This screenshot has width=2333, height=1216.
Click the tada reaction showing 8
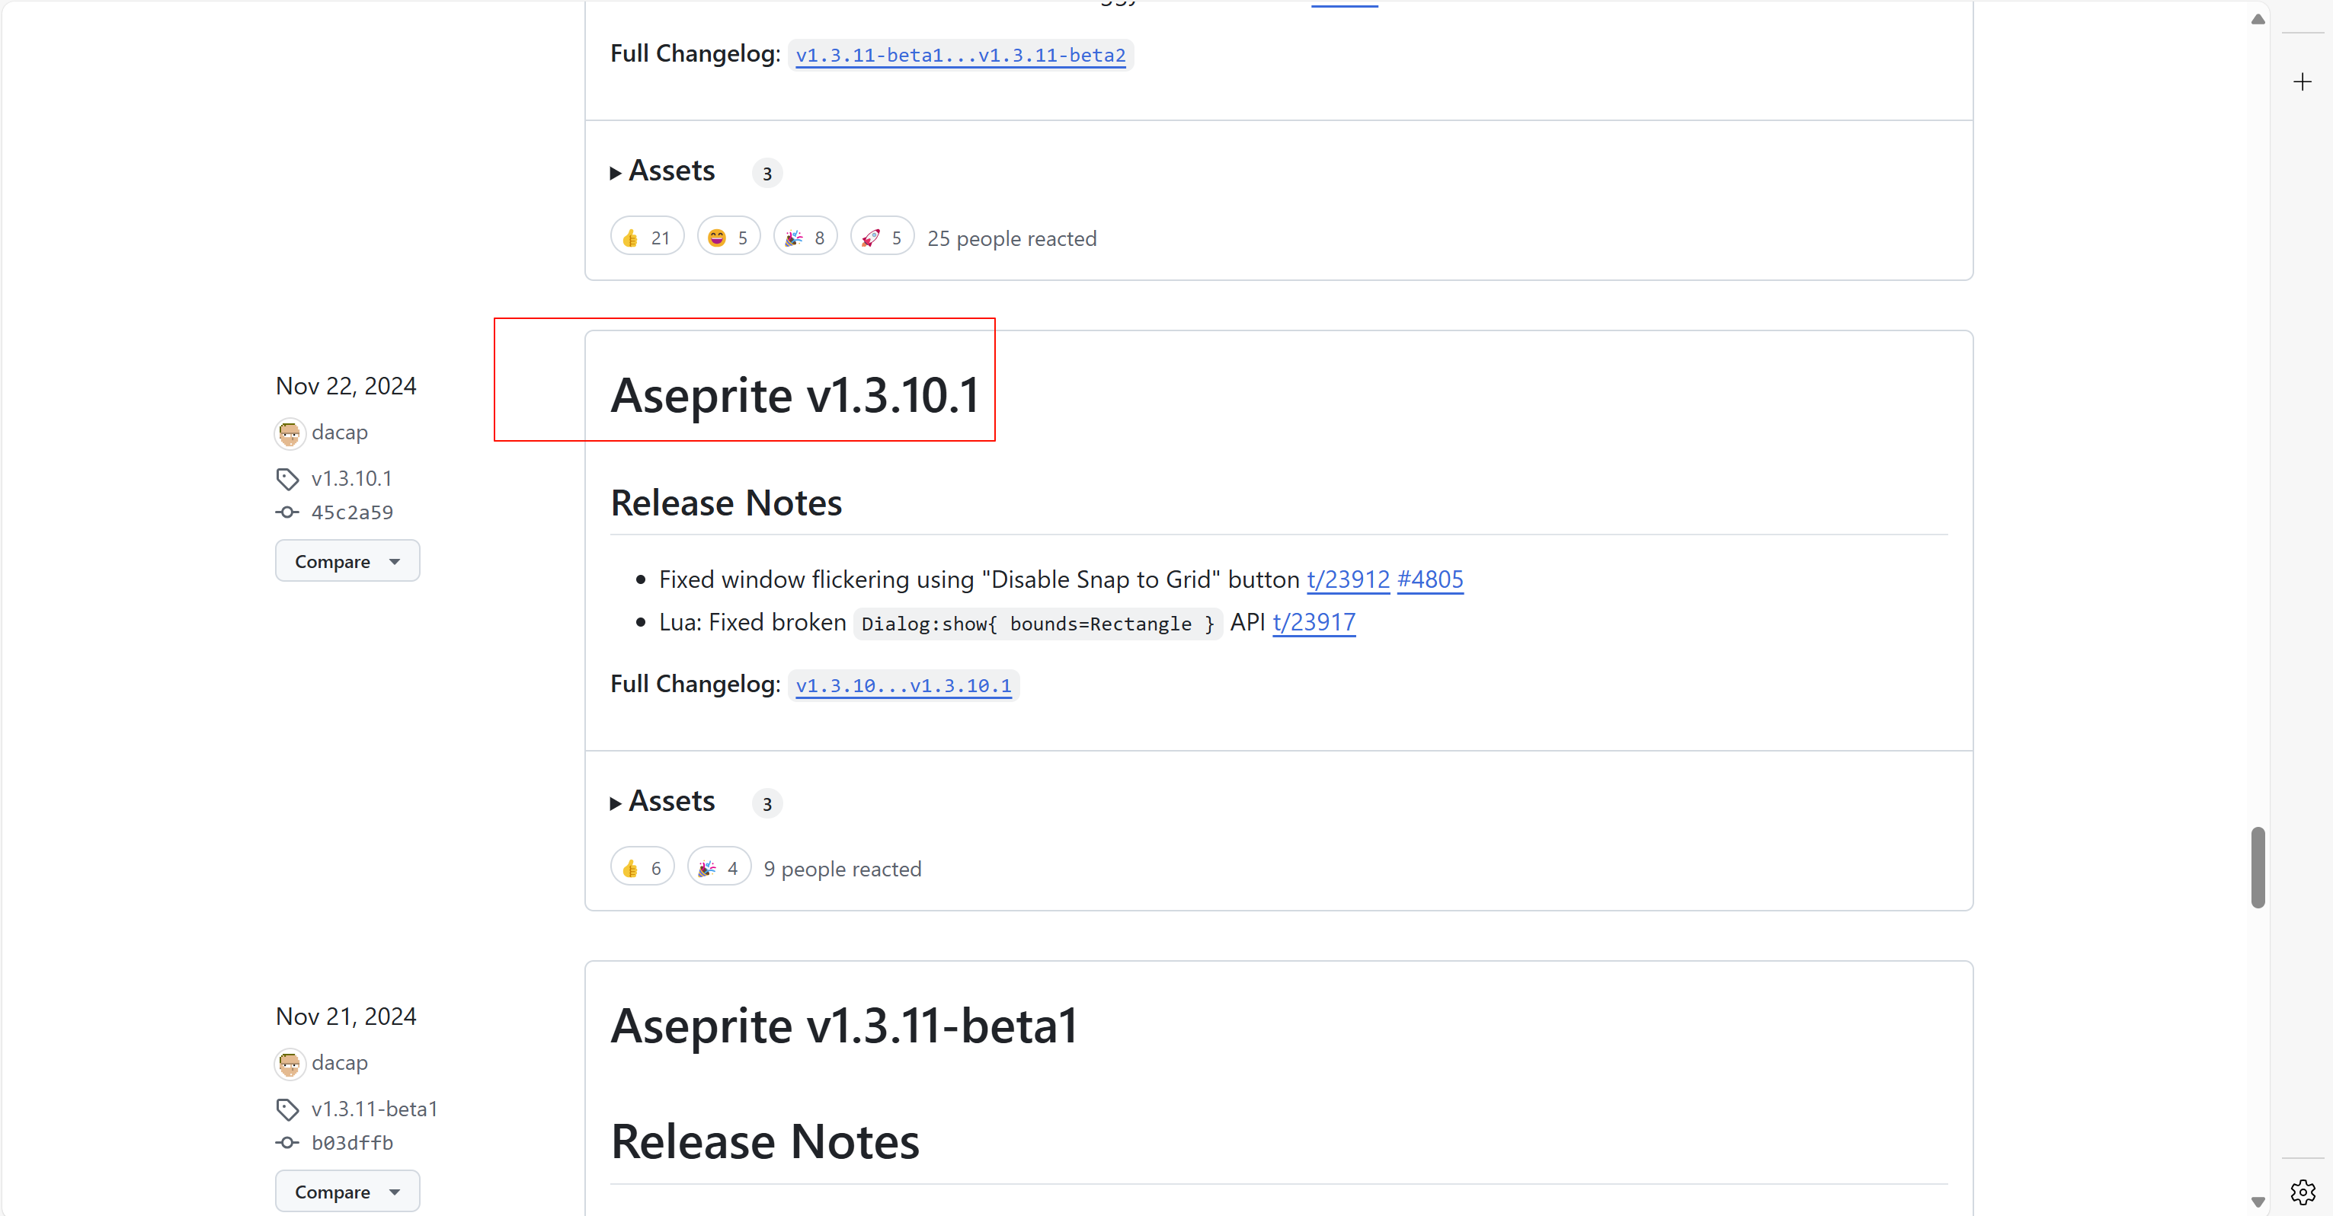(x=805, y=238)
